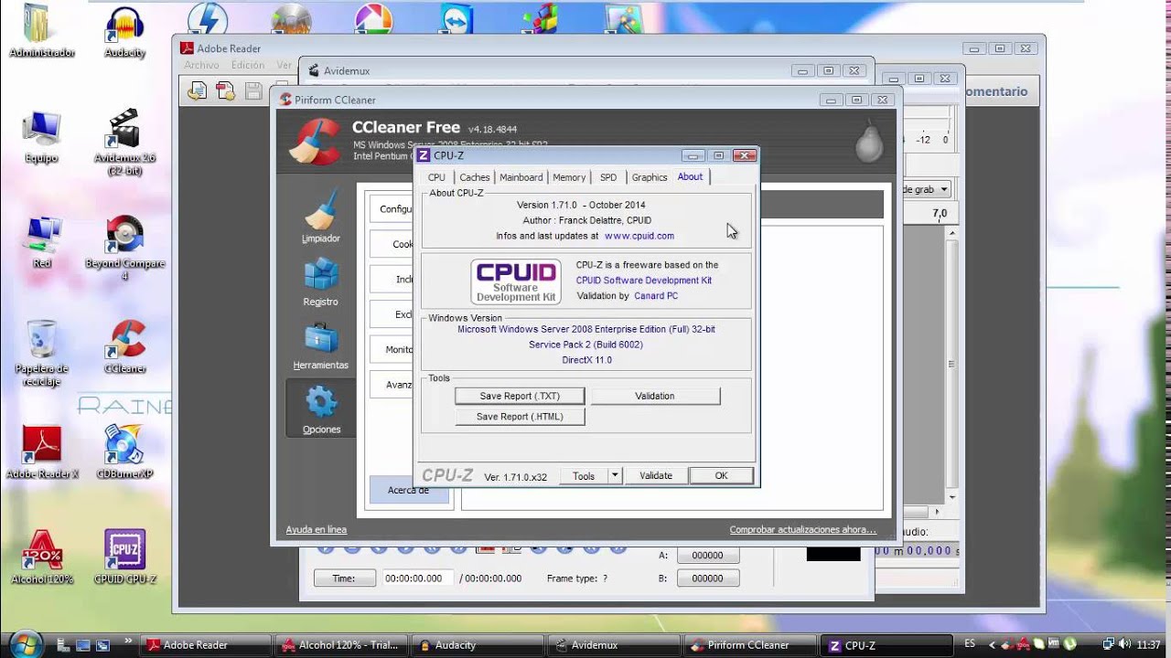
Task: Expand quick launch chevron on taskbar
Action: 128,641
